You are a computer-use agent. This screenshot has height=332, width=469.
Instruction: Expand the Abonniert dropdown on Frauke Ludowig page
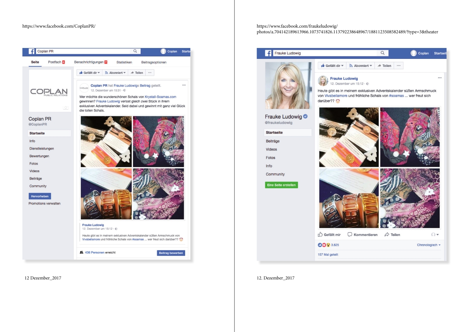360,65
